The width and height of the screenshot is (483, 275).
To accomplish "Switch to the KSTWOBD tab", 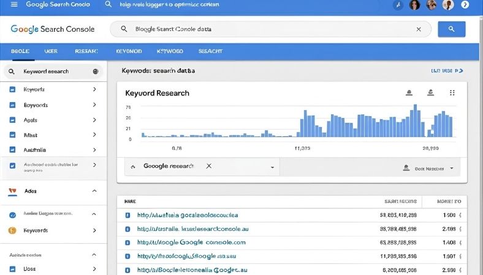I will pos(170,51).
